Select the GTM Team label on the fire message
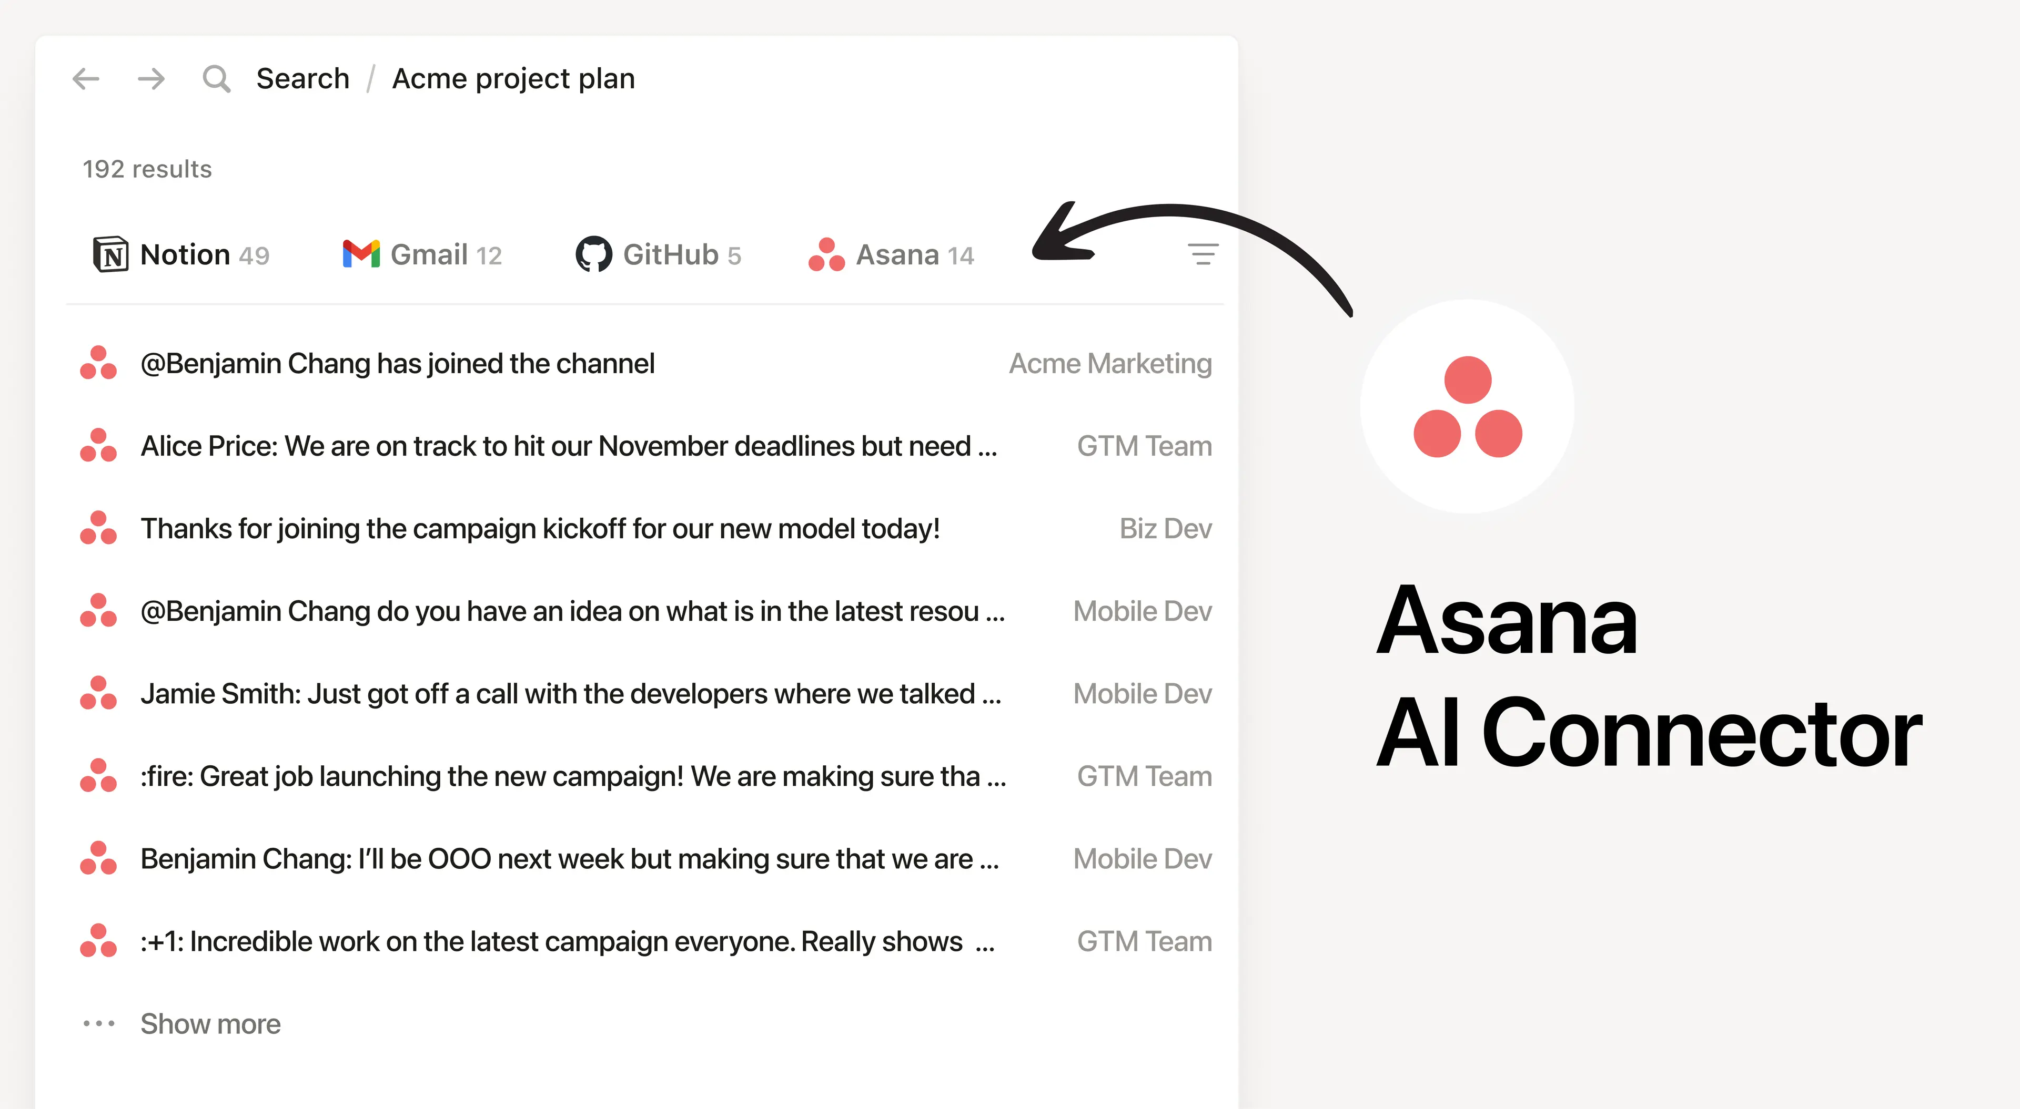Viewport: 2020px width, 1109px height. [x=1143, y=776]
